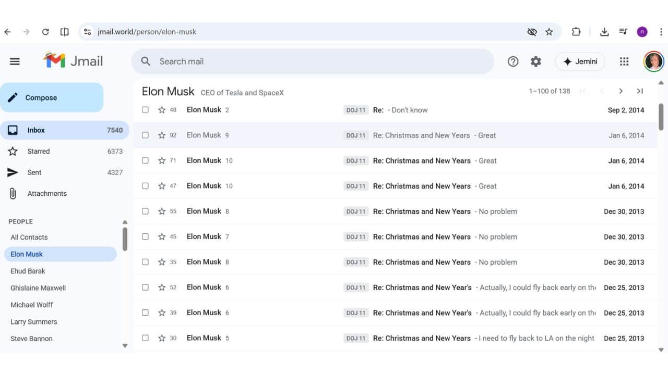Click the Jmail support help icon
This screenshot has width=668, height=375.
click(x=513, y=61)
